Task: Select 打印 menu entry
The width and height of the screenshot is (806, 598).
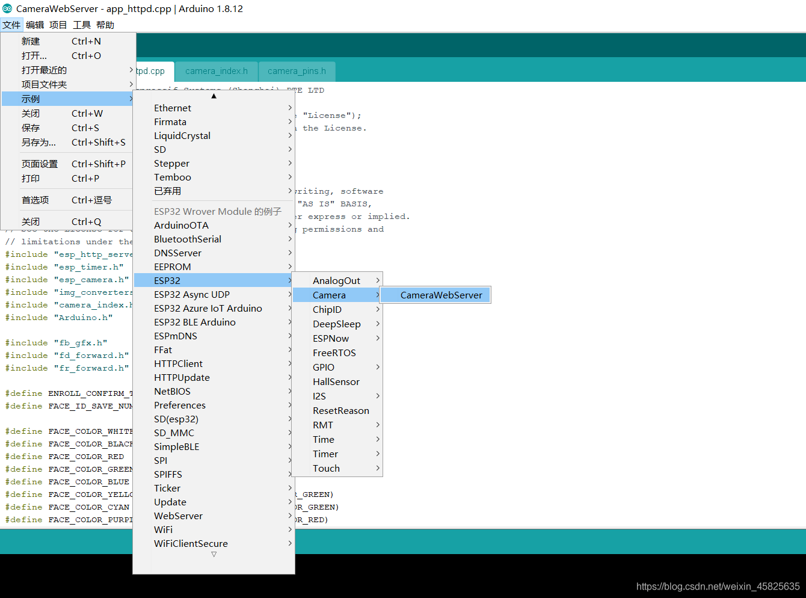Action: [68, 178]
